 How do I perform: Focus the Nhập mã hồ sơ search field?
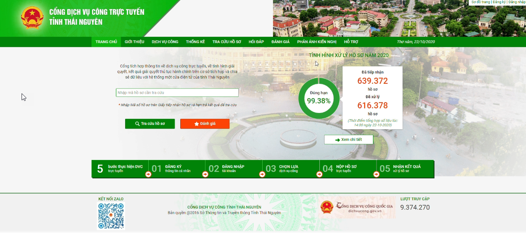[x=177, y=93]
